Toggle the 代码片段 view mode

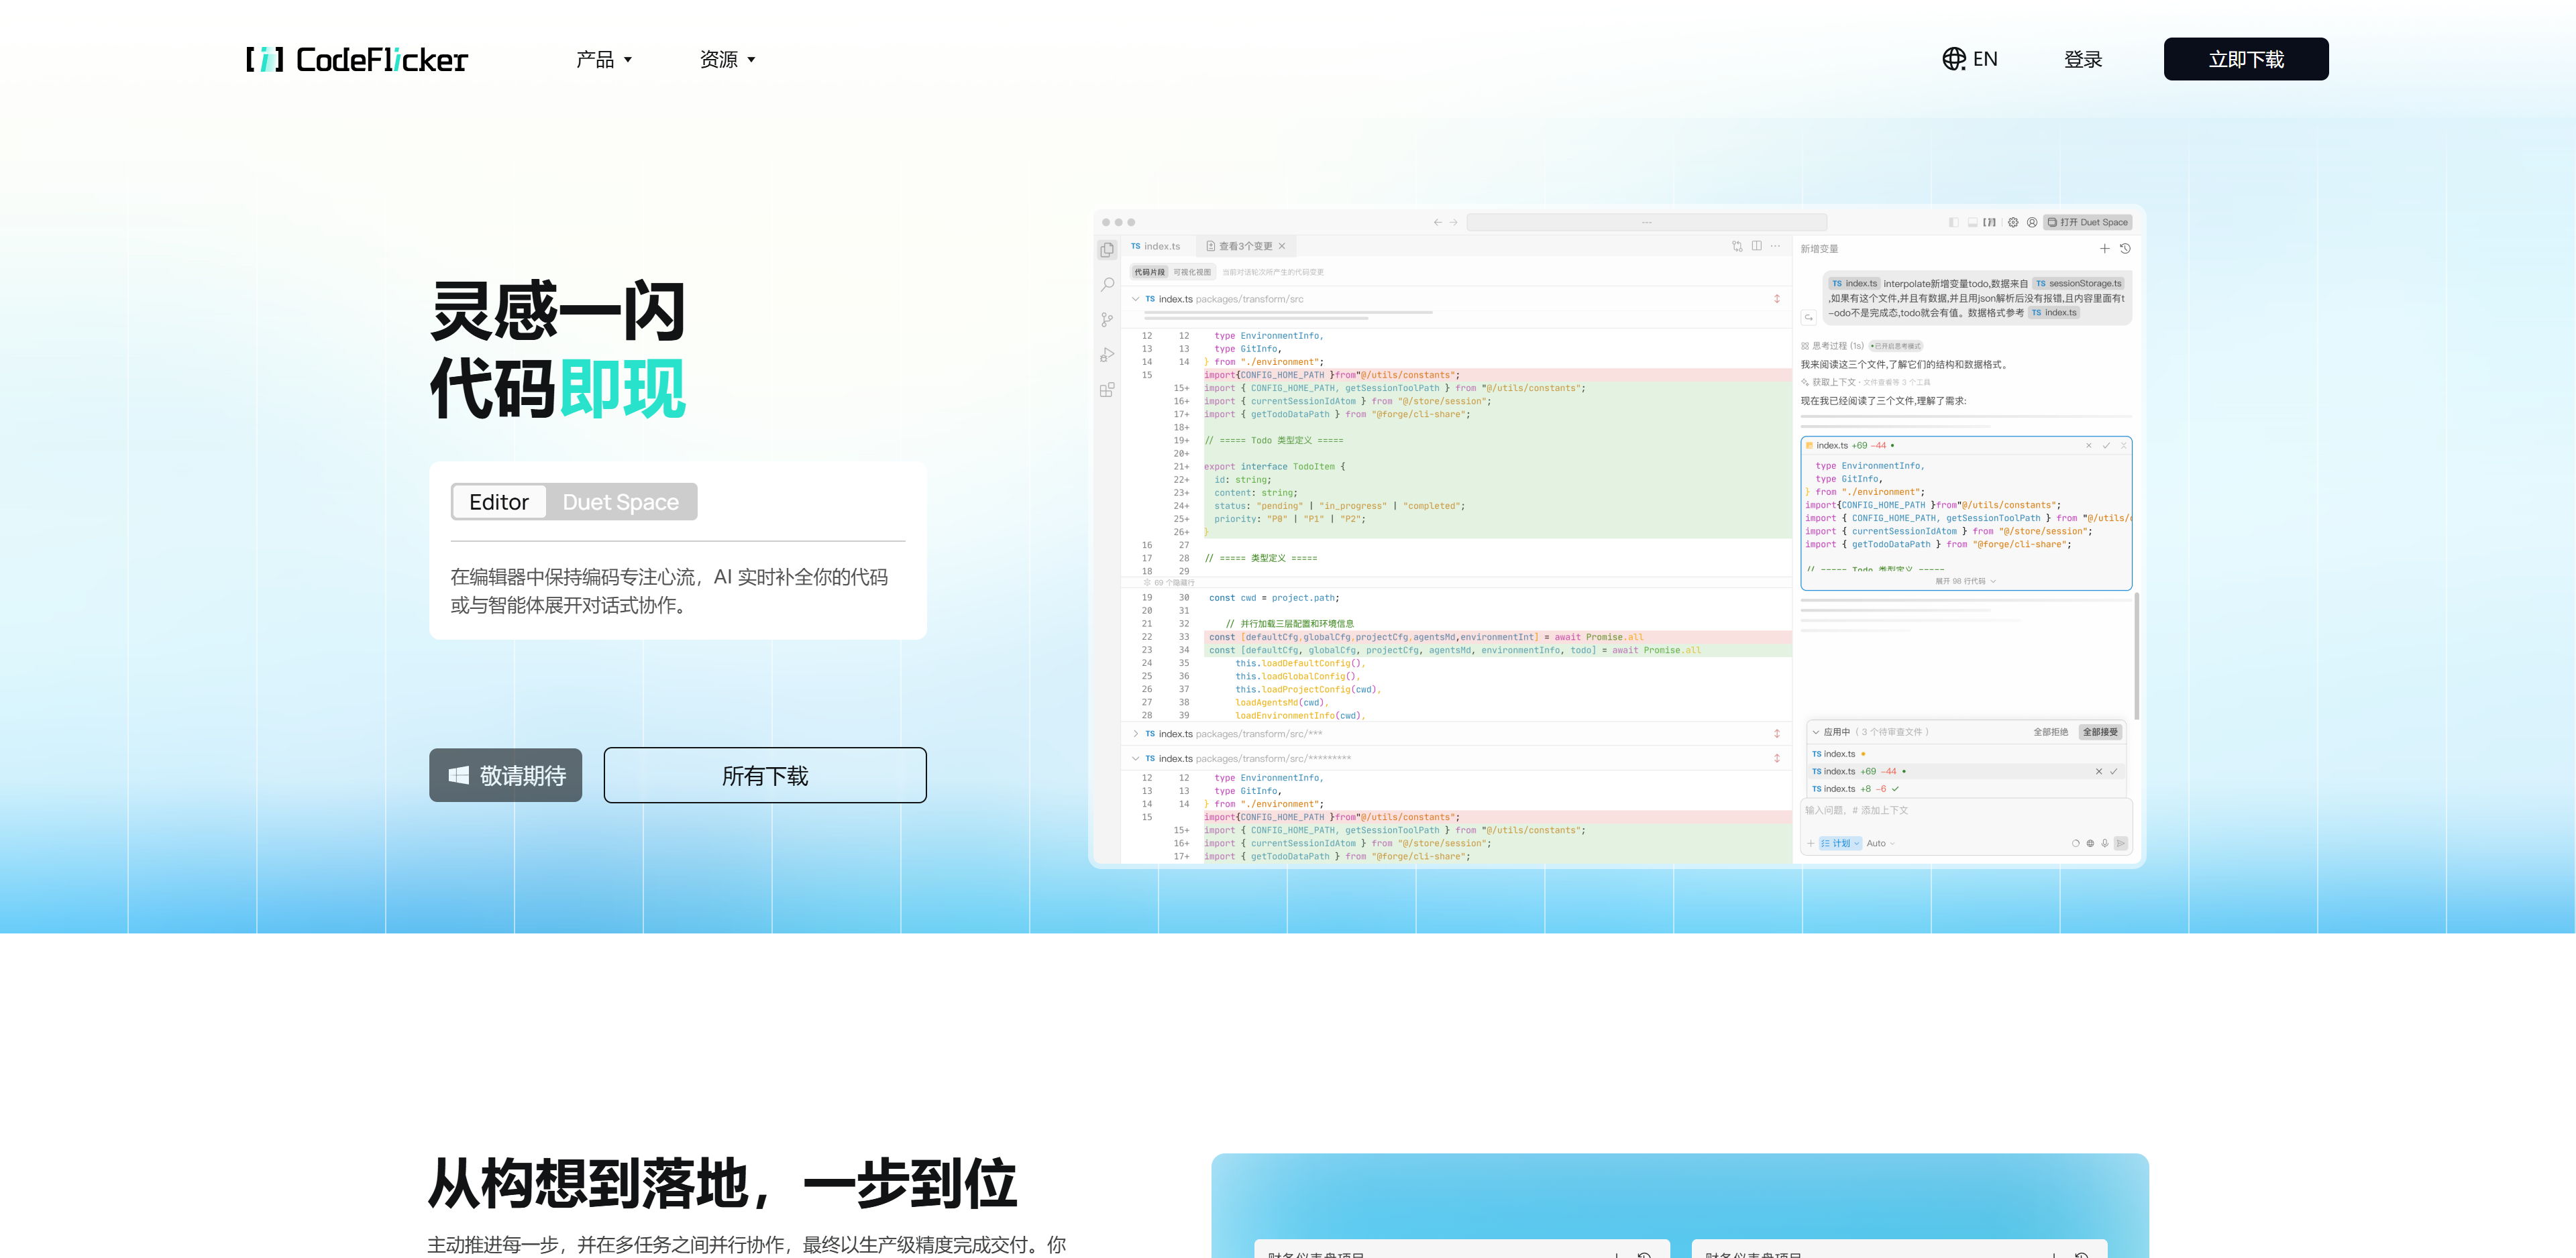coord(1149,272)
